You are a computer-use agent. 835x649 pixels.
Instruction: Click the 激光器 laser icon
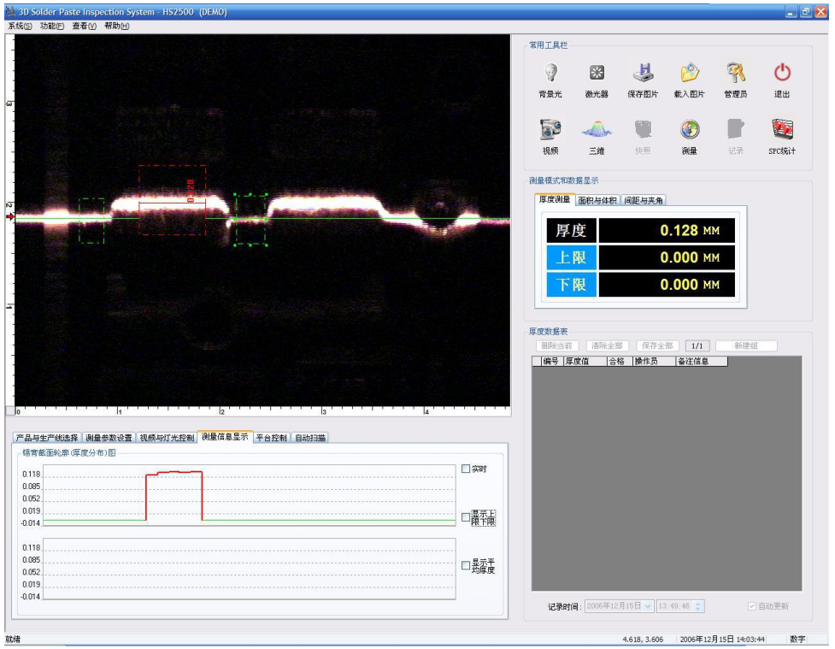tap(597, 74)
